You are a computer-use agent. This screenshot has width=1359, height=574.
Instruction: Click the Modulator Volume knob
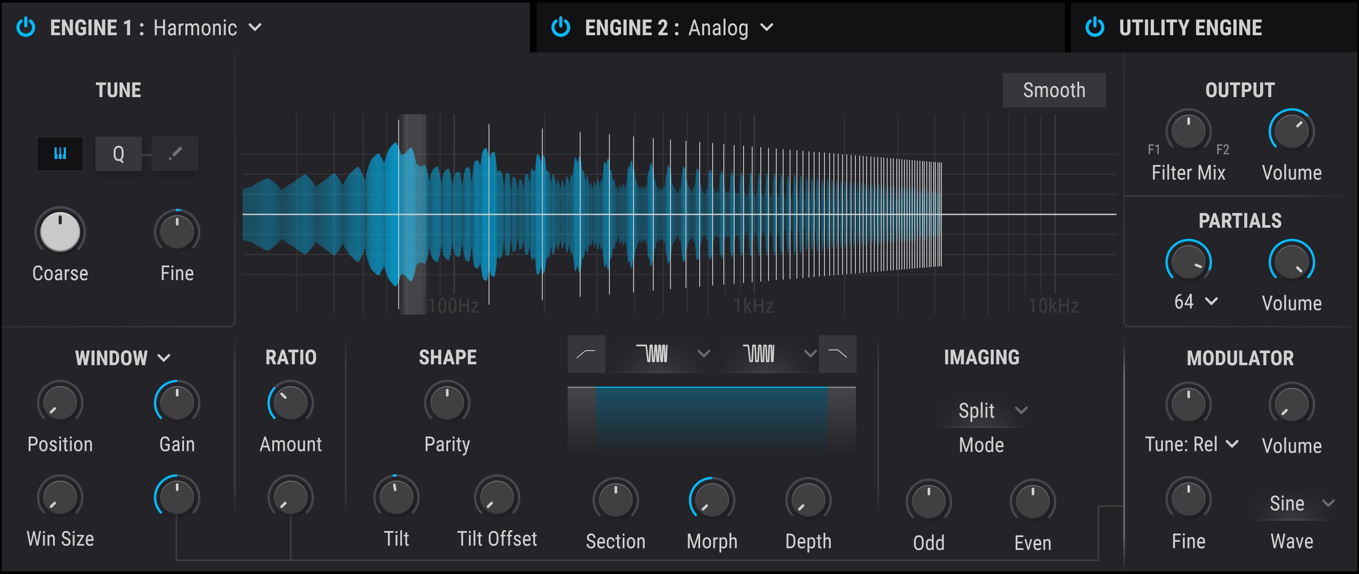point(1291,404)
